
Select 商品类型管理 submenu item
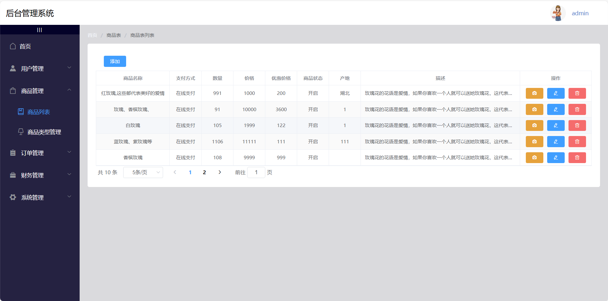point(40,132)
